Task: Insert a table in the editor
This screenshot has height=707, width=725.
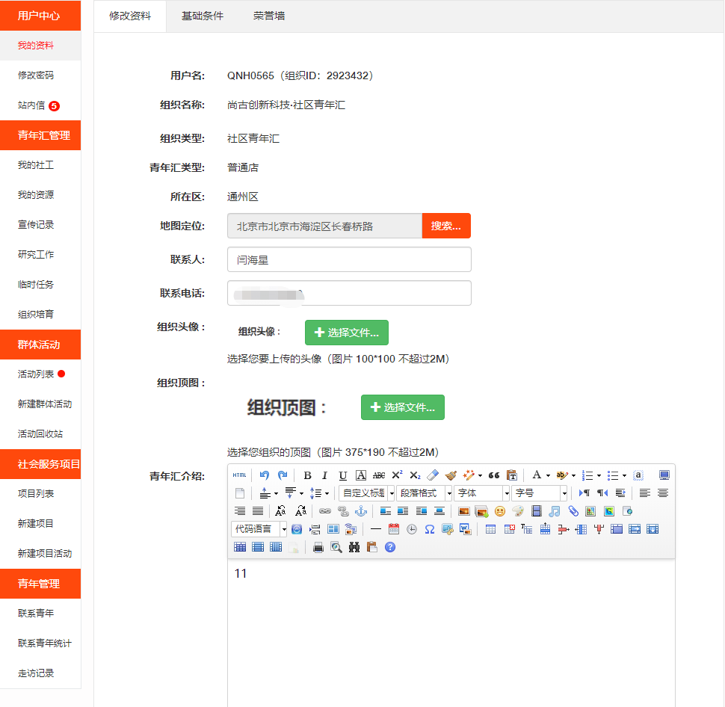Action: [490, 529]
